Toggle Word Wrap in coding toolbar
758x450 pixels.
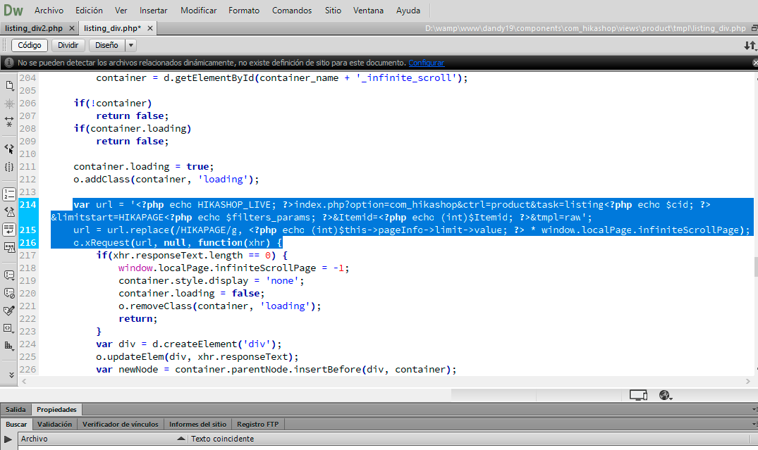tap(9, 230)
